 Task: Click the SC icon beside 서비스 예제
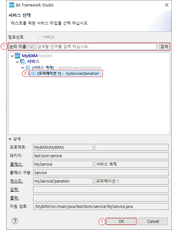[x=28, y=68]
